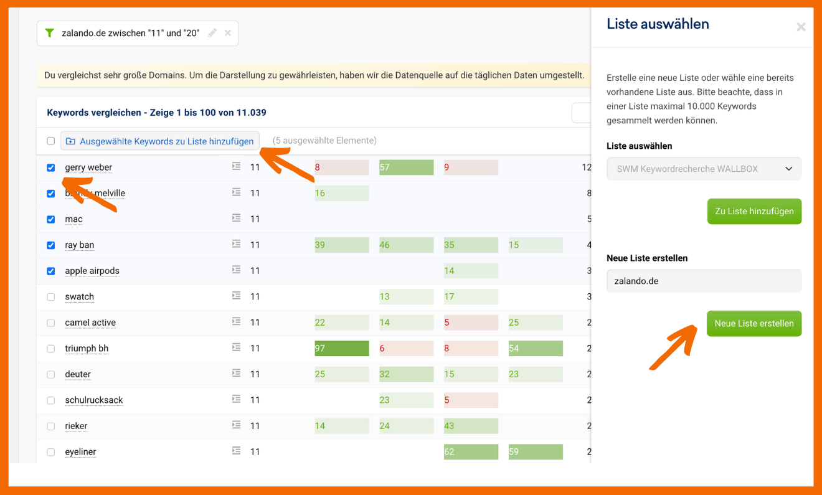Uncheck the gerry weber checkbox
The width and height of the screenshot is (822, 495).
click(x=51, y=167)
